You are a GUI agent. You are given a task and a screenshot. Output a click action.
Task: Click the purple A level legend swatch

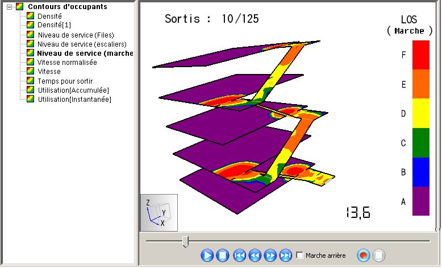421,201
